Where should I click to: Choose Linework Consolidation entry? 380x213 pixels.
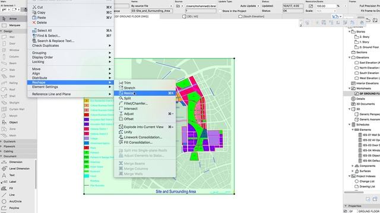coord(145,137)
